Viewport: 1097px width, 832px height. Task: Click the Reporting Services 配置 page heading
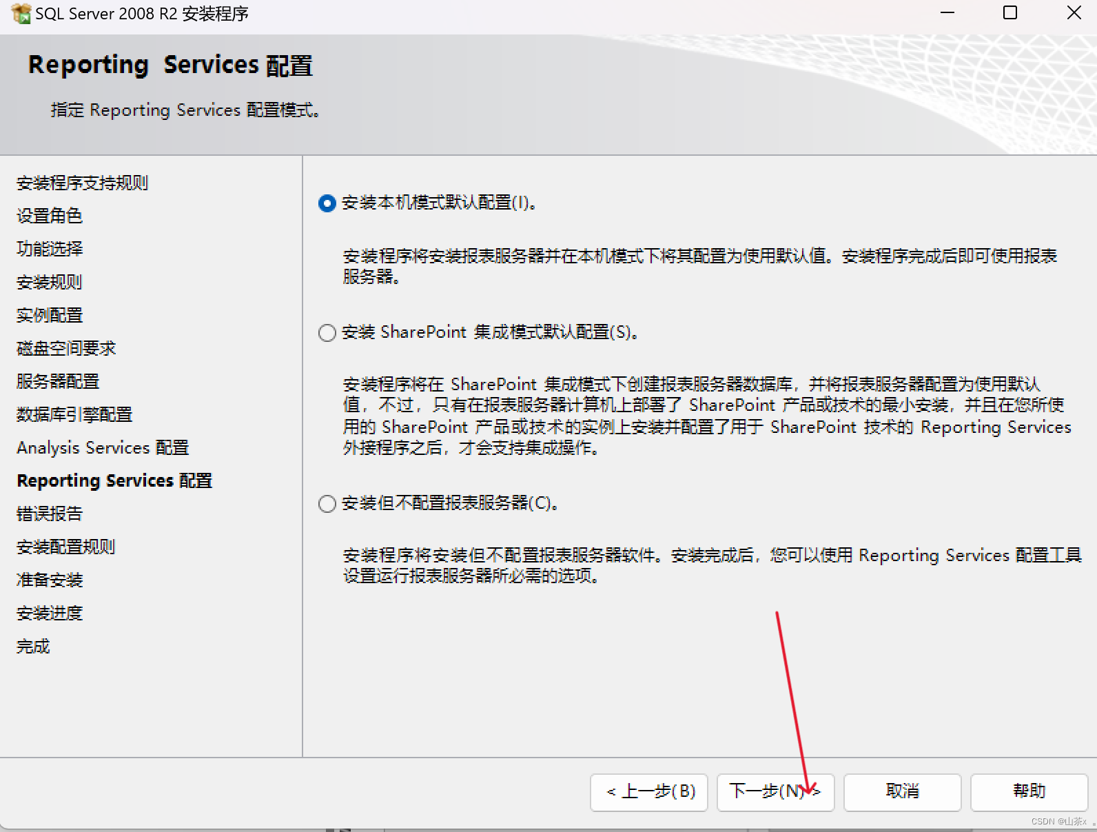[x=170, y=65]
